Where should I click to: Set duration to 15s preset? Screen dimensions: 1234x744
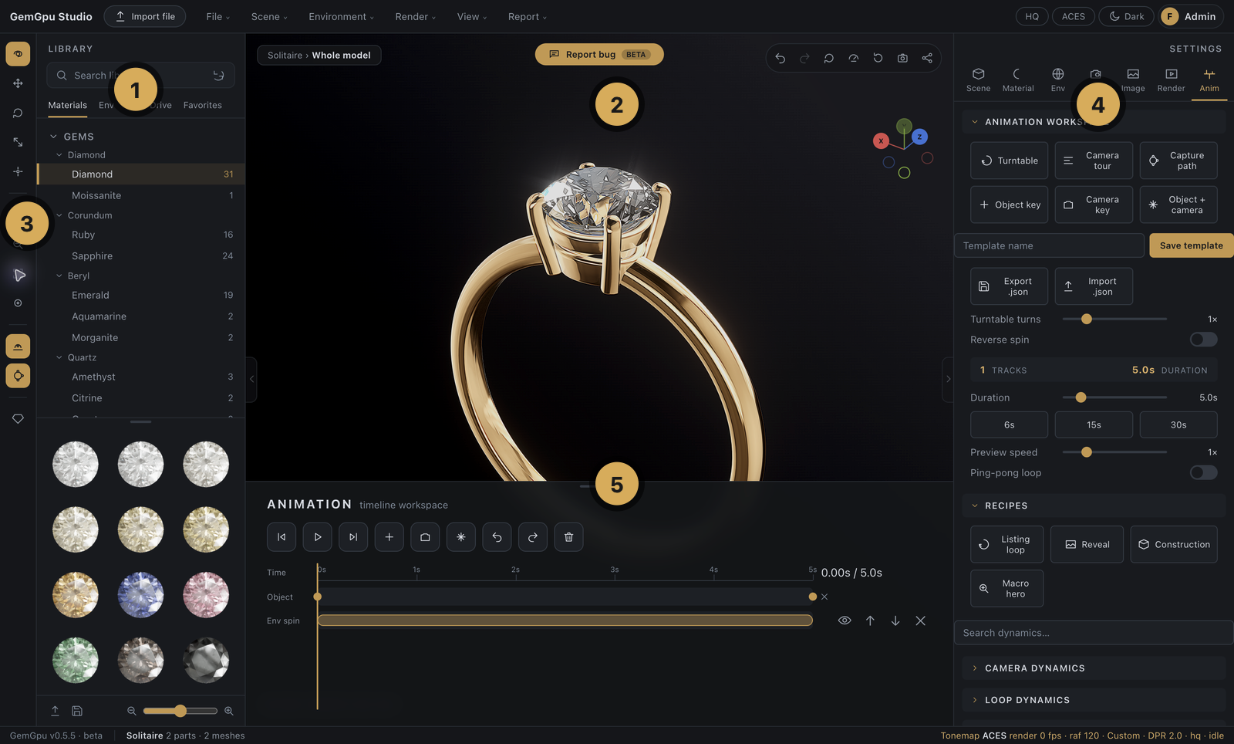coord(1094,424)
